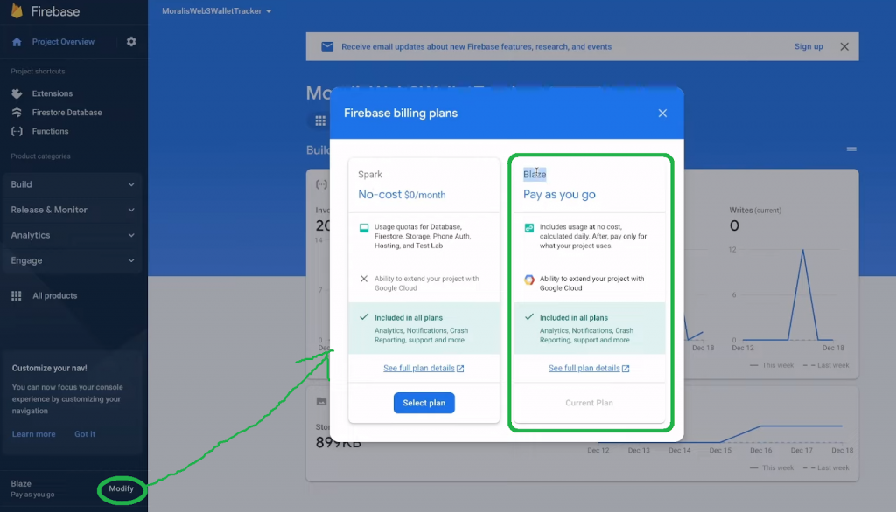This screenshot has height=512, width=896.
Task: Close the Firebase billing plans dialog
Action: tap(662, 113)
